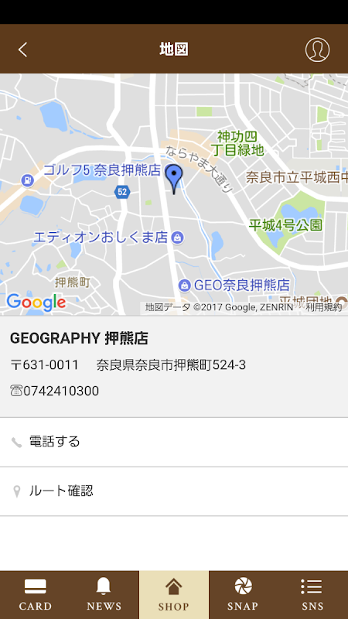Viewport: 348px width, 619px height.
Task: Click the Google logo on the map
Action: 36,303
